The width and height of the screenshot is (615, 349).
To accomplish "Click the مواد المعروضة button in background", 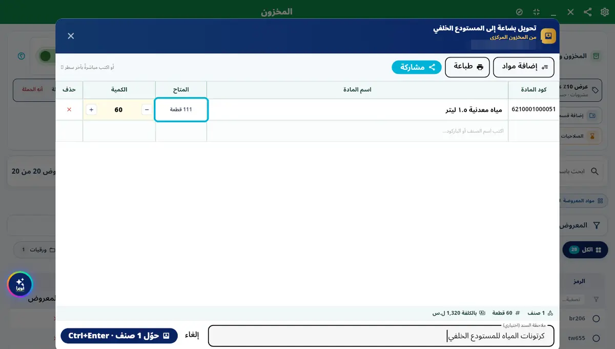I will pyautogui.click(x=582, y=200).
